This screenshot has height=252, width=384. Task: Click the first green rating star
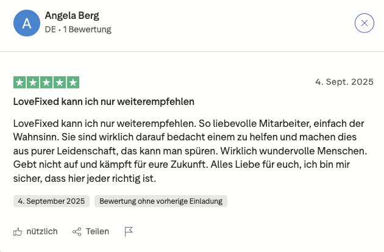coord(19,82)
